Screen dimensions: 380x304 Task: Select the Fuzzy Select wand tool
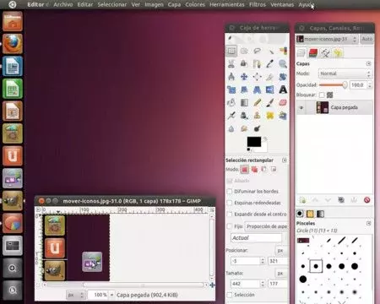point(270,51)
